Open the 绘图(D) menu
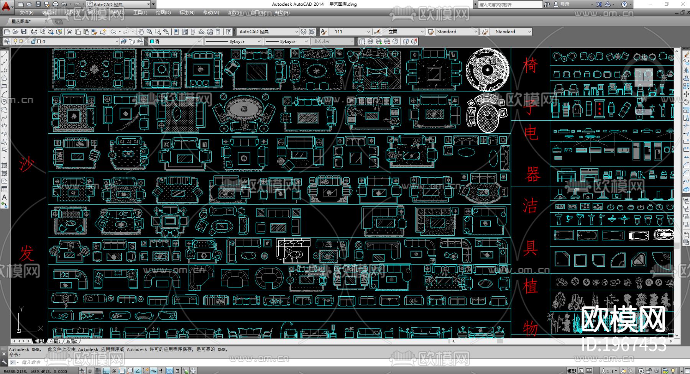 click(x=163, y=13)
